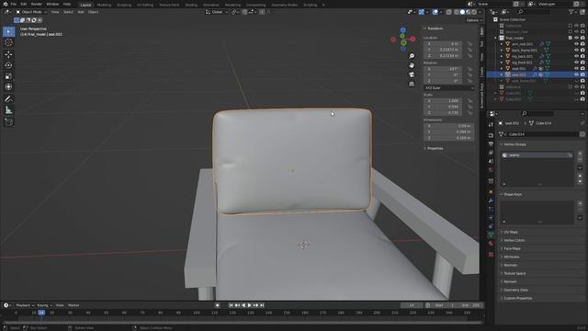The width and height of the screenshot is (588, 331).
Task: Open the XYZ Euler rotation mode dropdown
Action: tap(449, 88)
